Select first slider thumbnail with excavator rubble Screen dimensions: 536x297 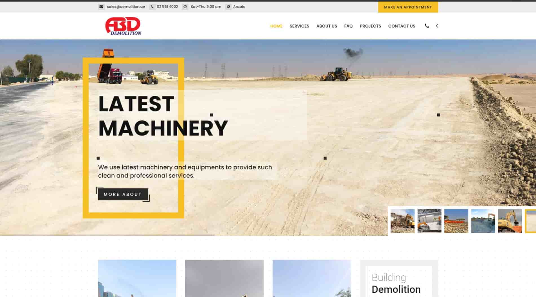[x=402, y=221]
